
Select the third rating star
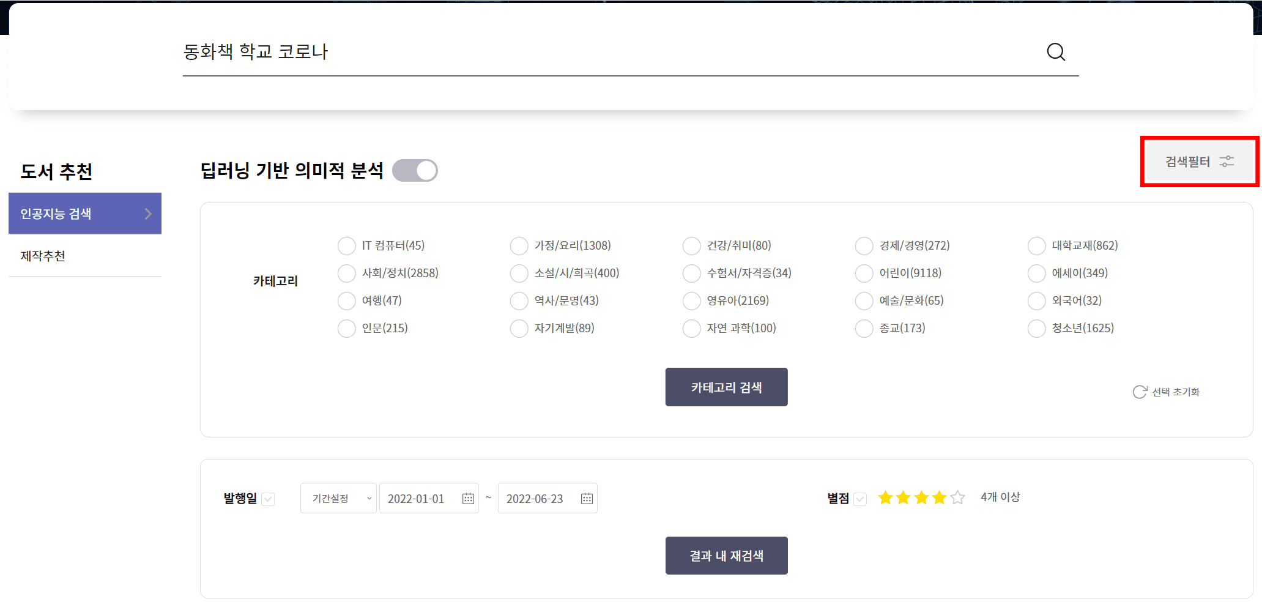point(921,497)
